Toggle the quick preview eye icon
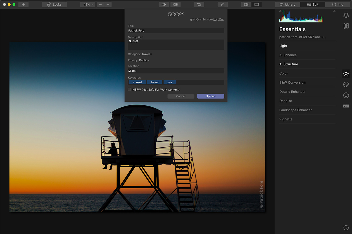The image size is (352, 234). click(164, 4)
